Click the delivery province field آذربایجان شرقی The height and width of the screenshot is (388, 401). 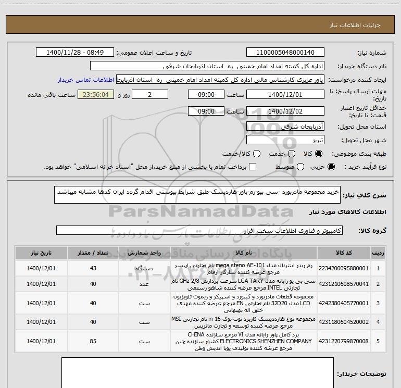pyautogui.click(x=285, y=127)
